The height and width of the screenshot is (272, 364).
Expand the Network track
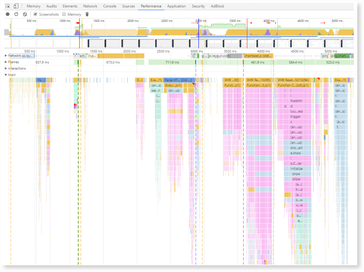pos(6,56)
